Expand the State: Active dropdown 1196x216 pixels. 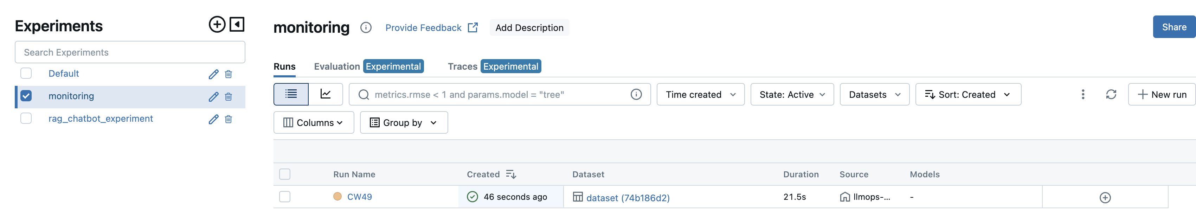tap(792, 94)
